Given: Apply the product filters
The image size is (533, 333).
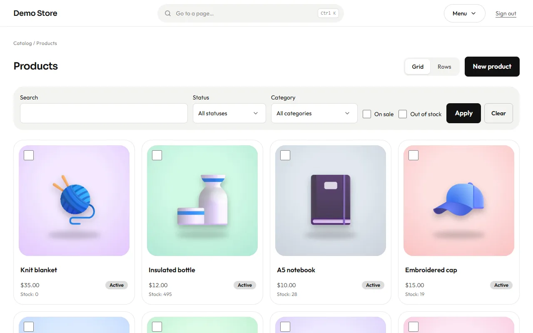Looking at the screenshot, I should coord(463,113).
